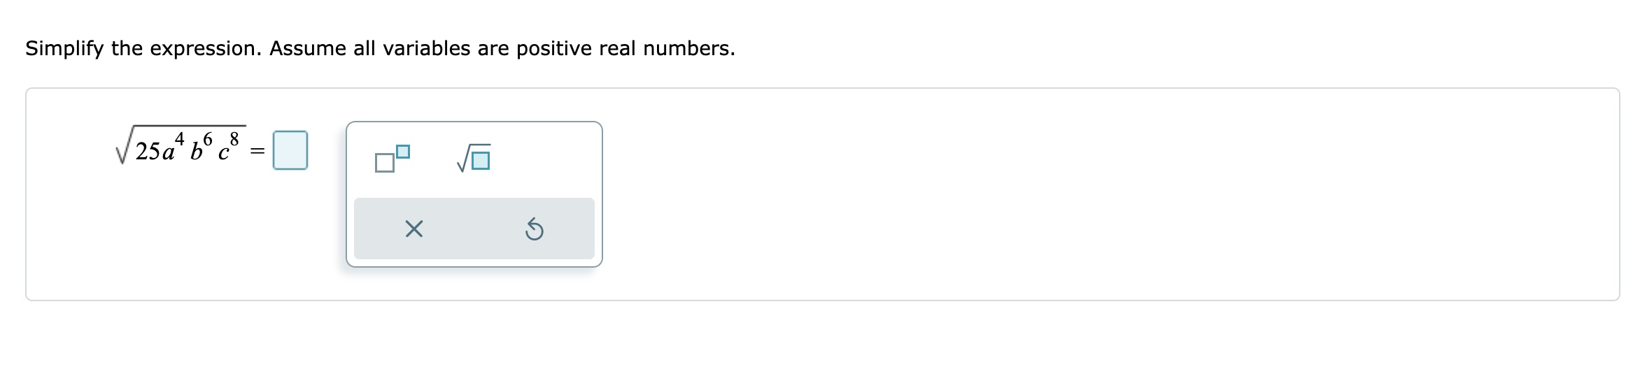Insert a square root template
This screenshot has width=1626, height=369.
474,159
